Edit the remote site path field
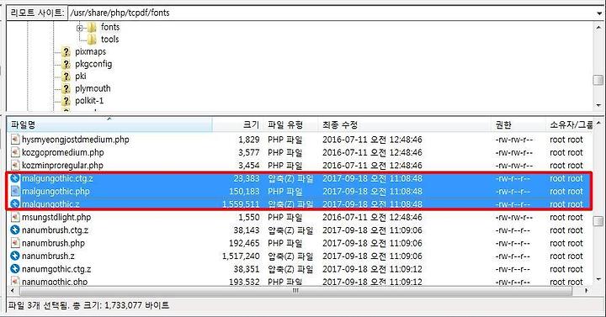 pos(332,13)
